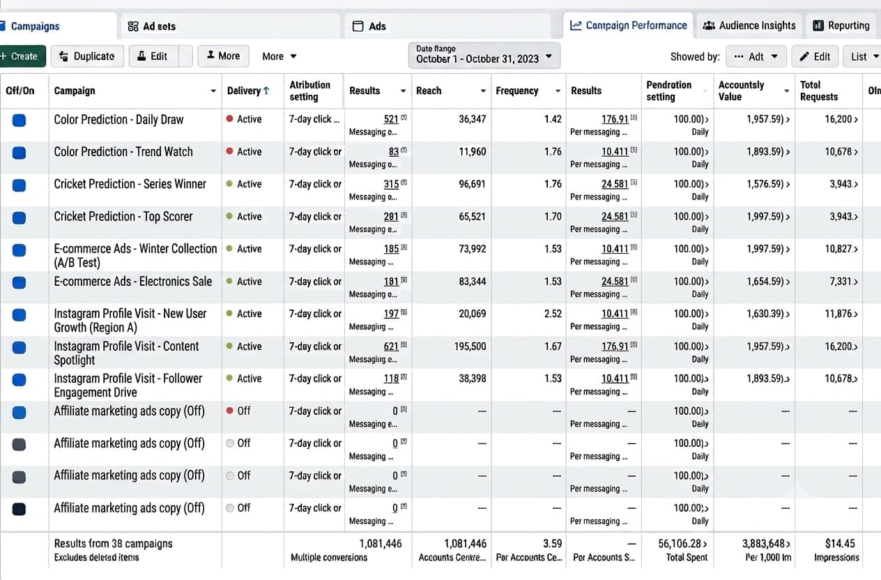Open the Campaign Performance tab
This screenshot has width=881, height=580.
click(x=628, y=26)
